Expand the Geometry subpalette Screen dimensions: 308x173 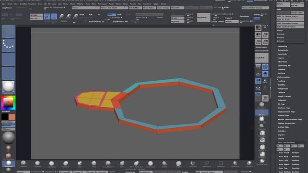pos(282,47)
